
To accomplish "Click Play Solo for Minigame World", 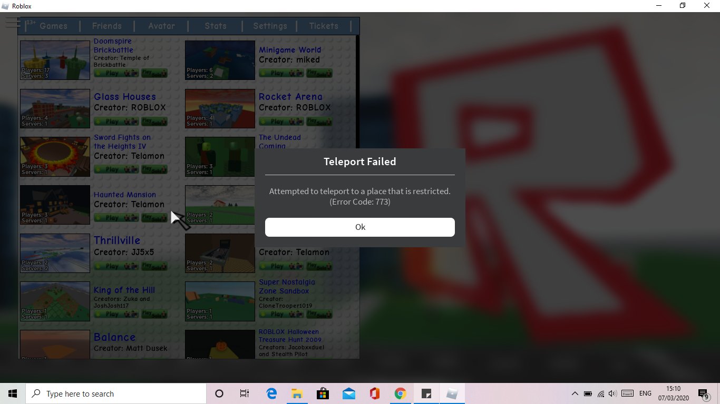I will pos(319,73).
